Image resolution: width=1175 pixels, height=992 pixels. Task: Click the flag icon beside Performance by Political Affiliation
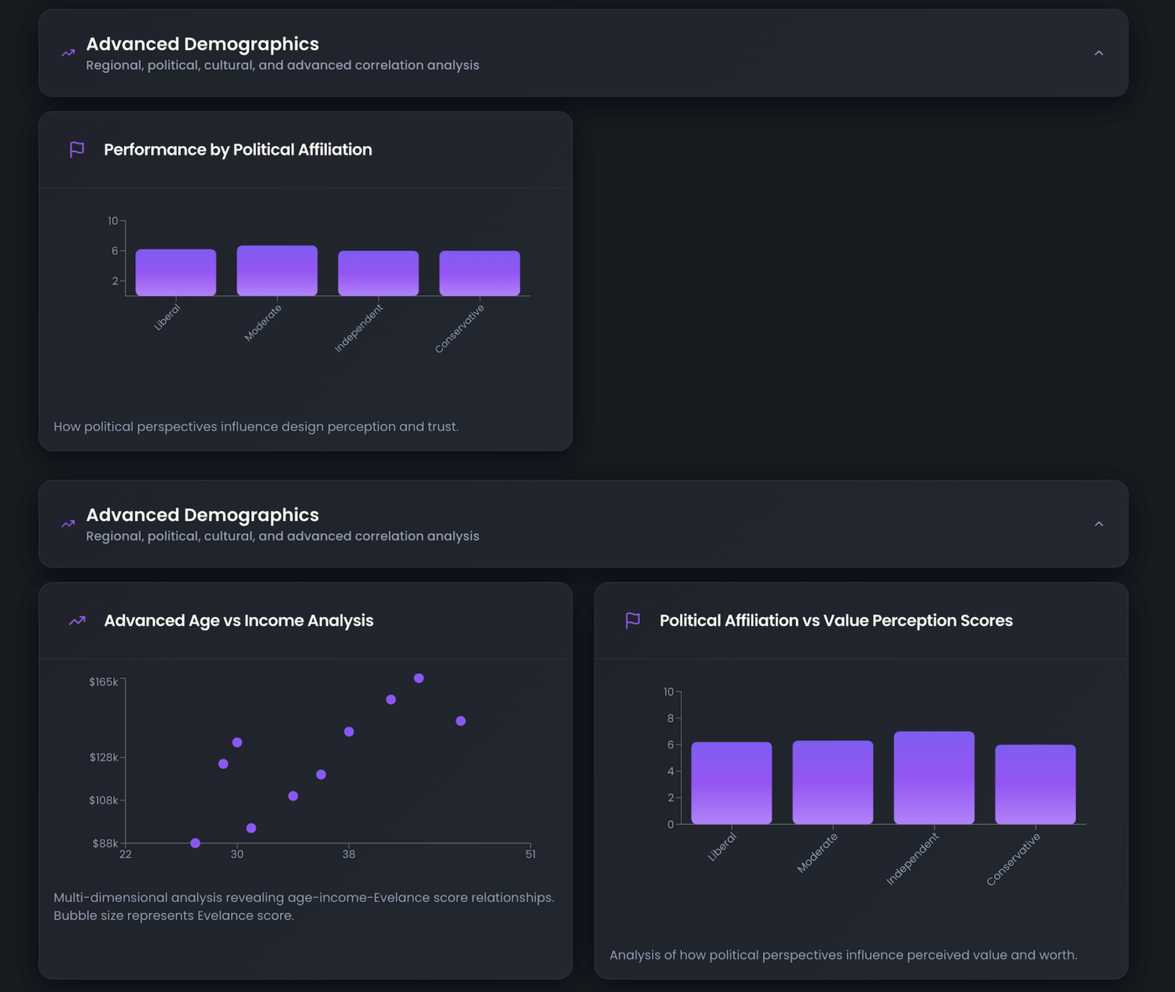77,149
